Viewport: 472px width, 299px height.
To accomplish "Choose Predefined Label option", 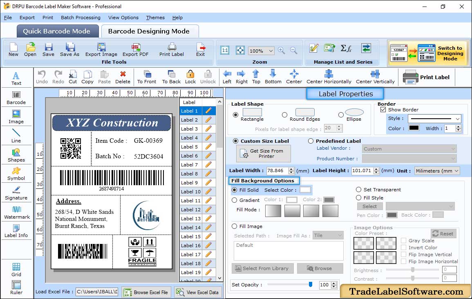I will click(x=311, y=141).
